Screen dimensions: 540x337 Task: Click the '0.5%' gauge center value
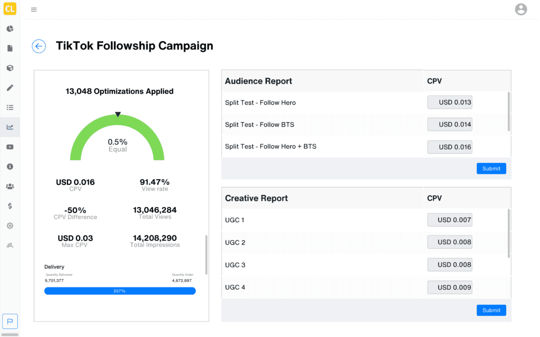118,142
